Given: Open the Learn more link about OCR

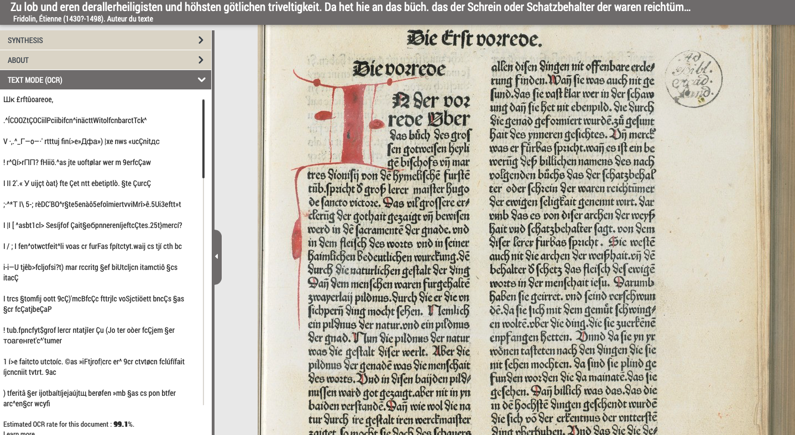Looking at the screenshot, I should pyautogui.click(x=19, y=433).
